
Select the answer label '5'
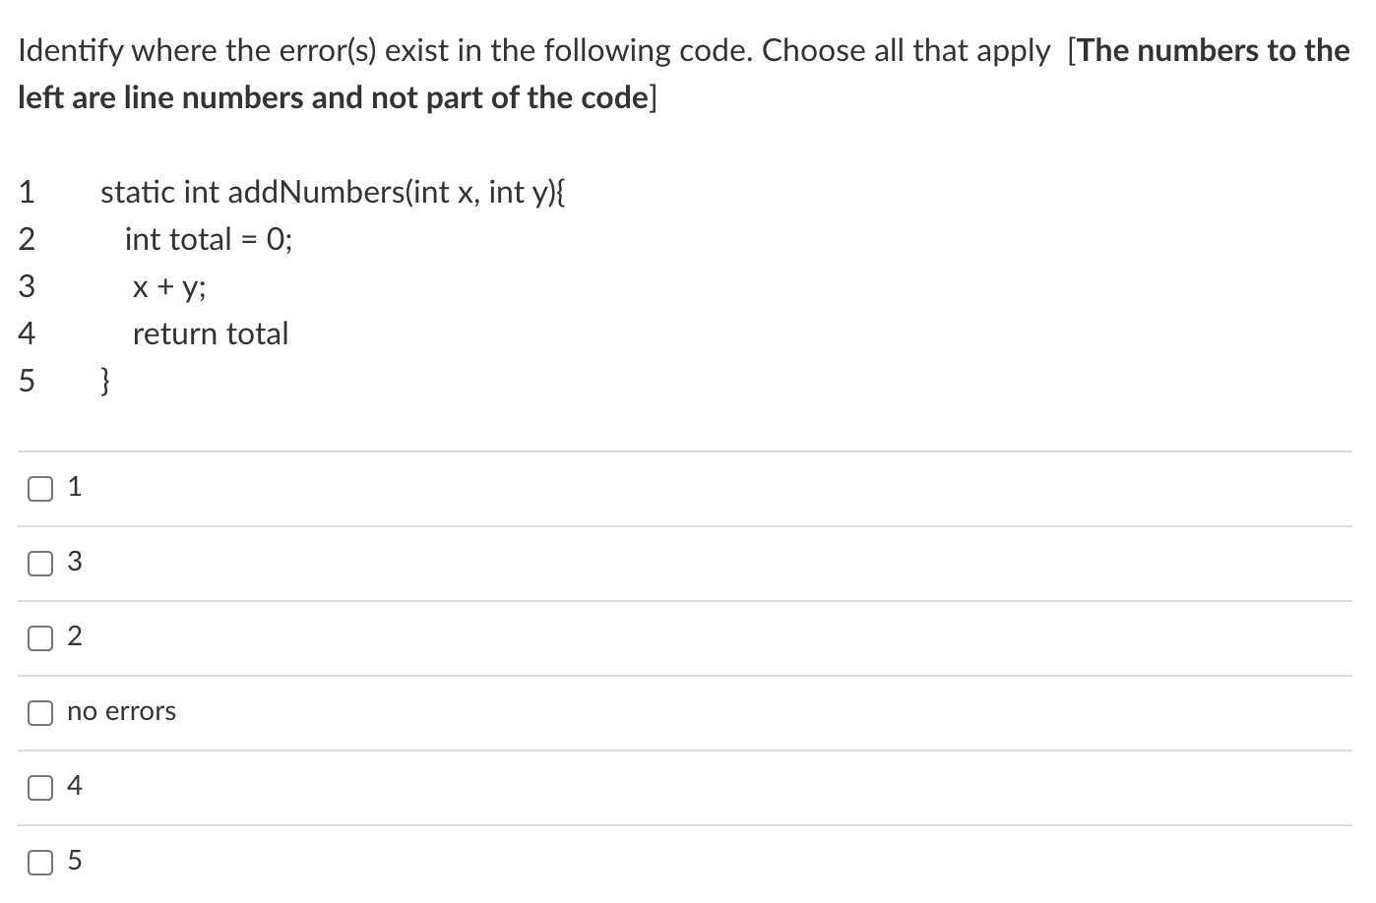coord(74,861)
